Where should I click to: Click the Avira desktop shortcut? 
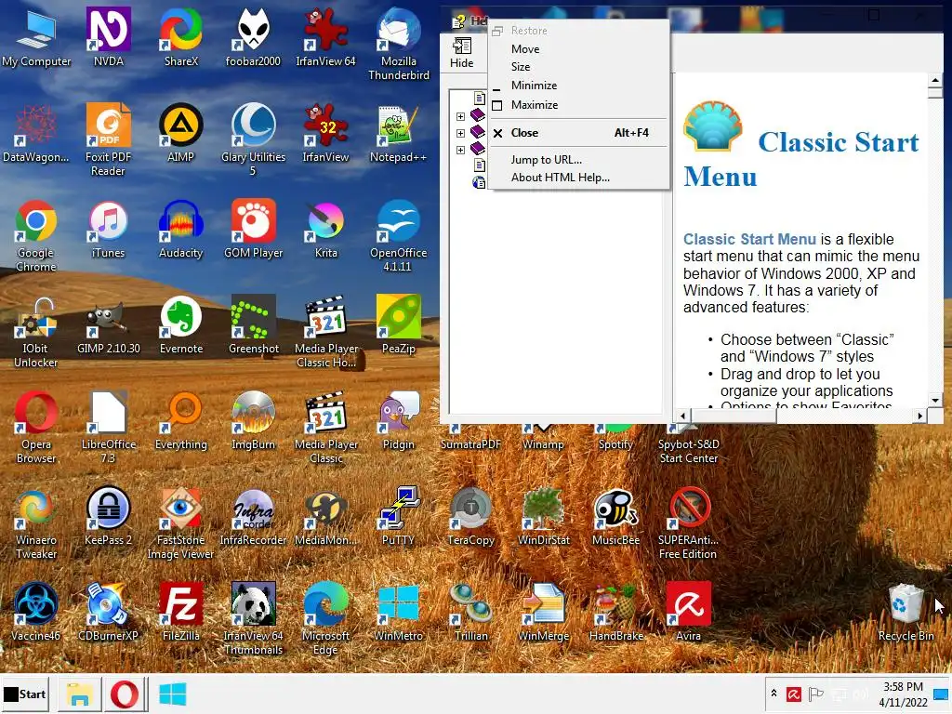coord(689,612)
